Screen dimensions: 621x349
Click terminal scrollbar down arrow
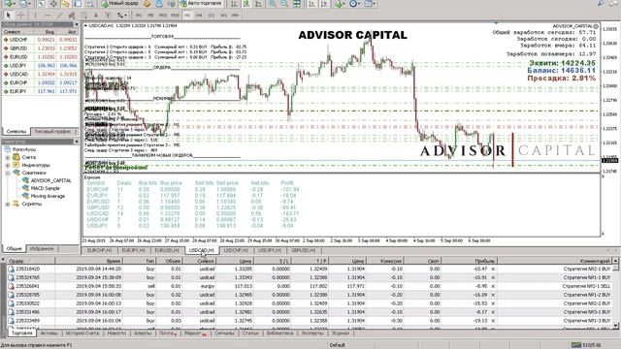pyautogui.click(x=615, y=326)
